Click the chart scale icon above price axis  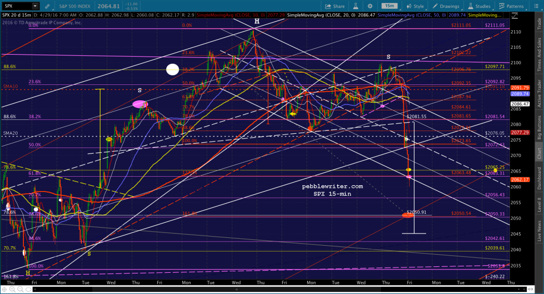coord(514,15)
